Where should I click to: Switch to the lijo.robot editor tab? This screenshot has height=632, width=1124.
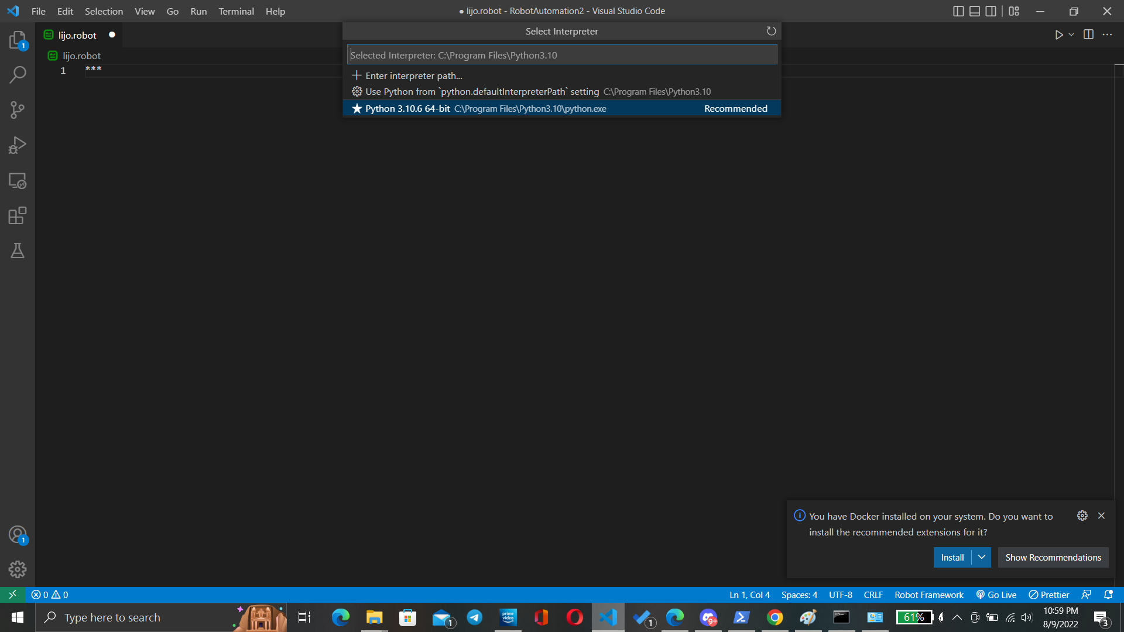pyautogui.click(x=77, y=35)
